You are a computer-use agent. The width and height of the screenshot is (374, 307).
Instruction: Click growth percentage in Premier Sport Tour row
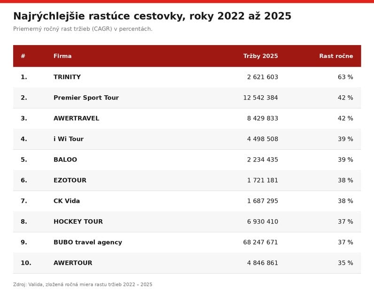click(x=345, y=98)
